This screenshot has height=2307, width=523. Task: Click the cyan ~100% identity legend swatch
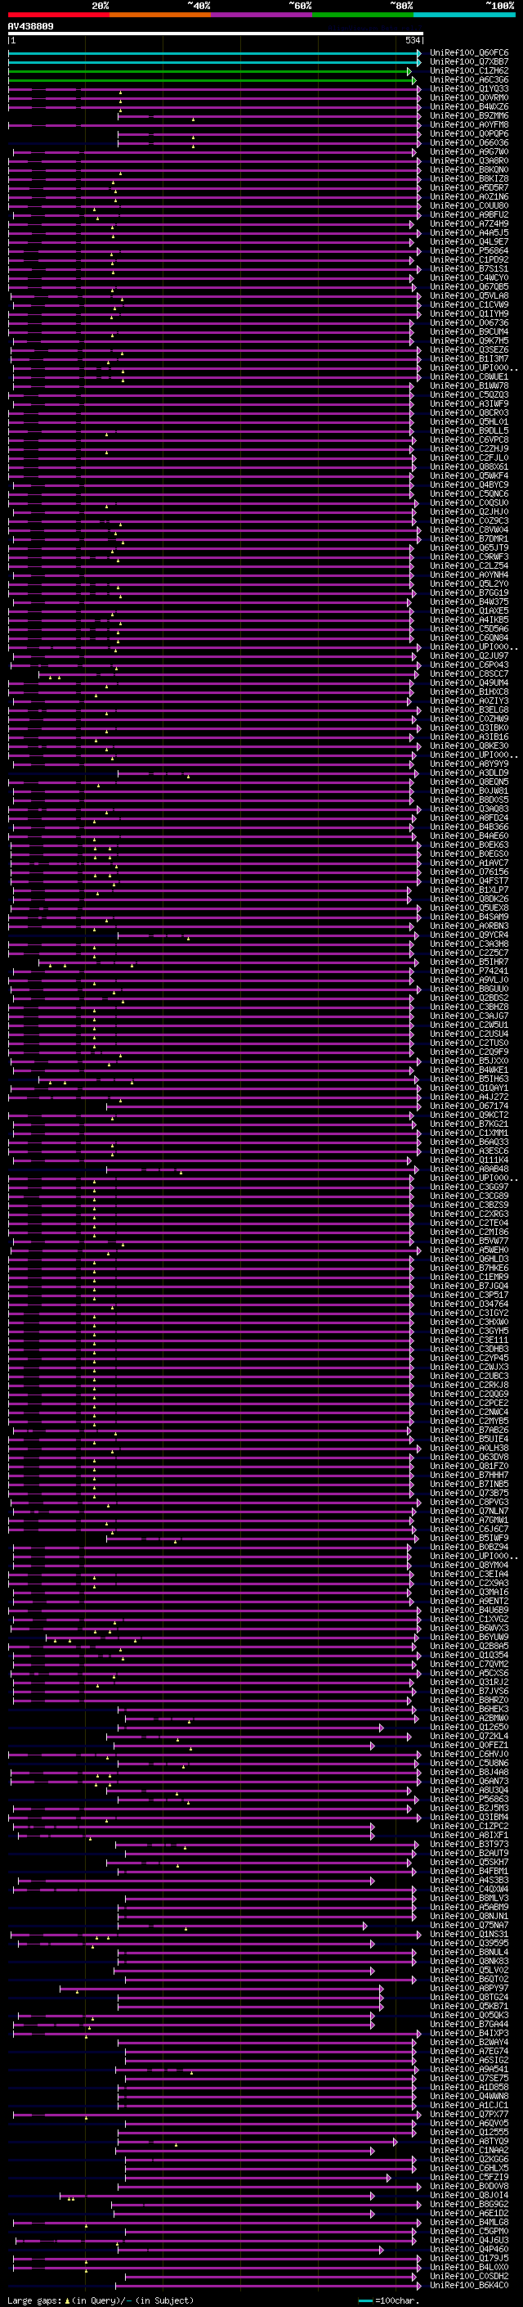pyautogui.click(x=464, y=15)
